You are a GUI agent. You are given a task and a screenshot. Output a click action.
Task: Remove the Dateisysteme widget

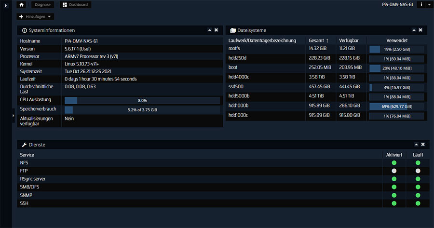pyautogui.click(x=420, y=30)
